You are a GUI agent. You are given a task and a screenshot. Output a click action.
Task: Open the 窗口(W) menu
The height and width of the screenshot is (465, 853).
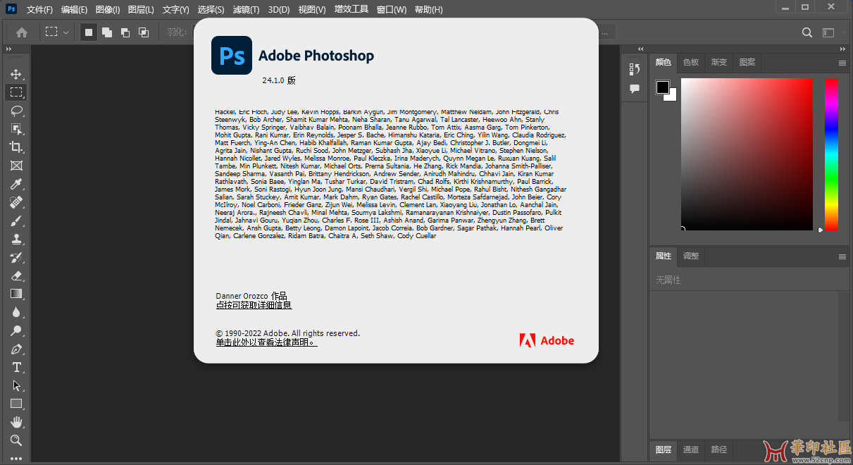(x=392, y=10)
